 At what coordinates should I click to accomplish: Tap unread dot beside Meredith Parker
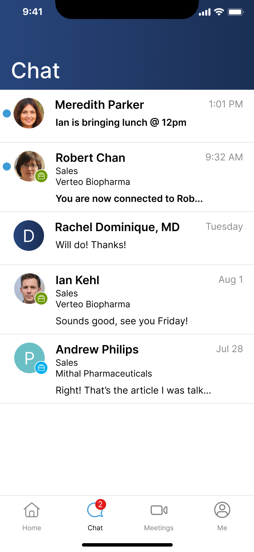coord(7,114)
